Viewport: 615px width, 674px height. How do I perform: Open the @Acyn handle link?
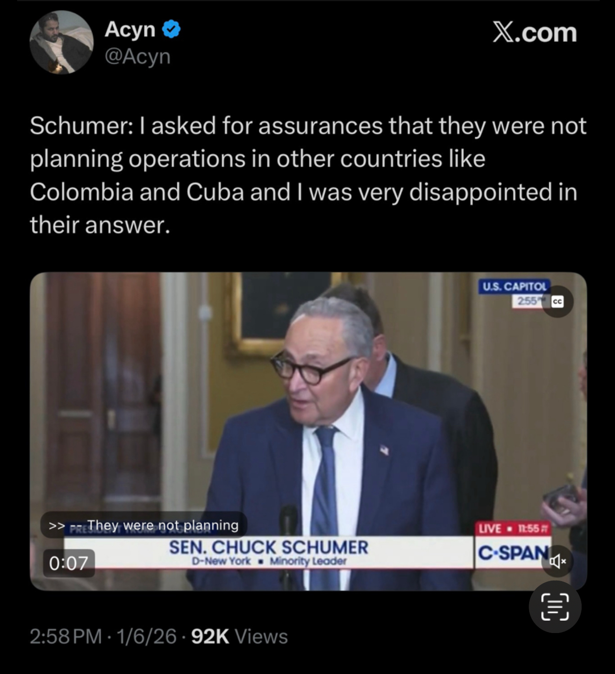click(137, 56)
